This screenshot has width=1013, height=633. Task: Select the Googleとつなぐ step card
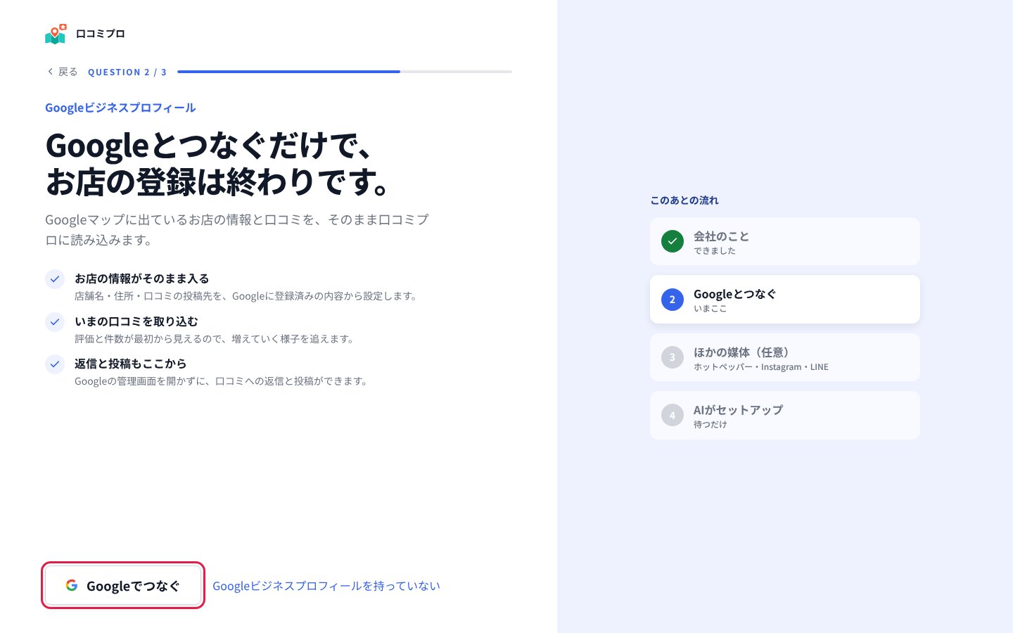point(785,300)
